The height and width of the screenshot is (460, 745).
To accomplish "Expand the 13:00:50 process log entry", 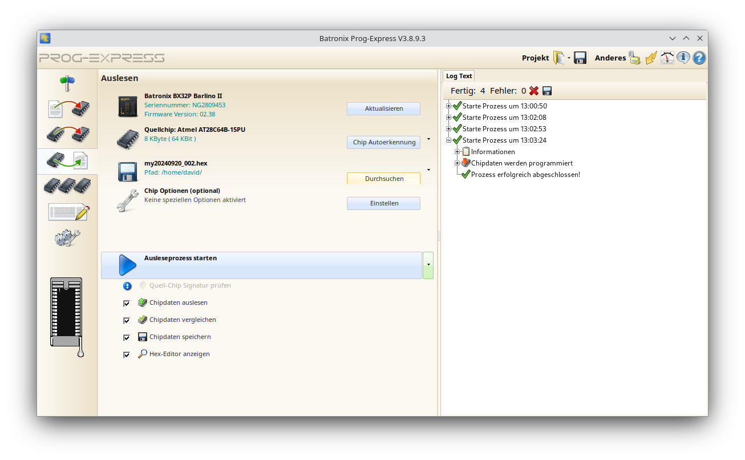I will (449, 106).
